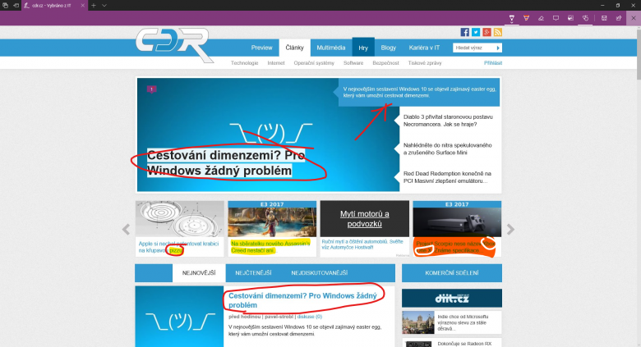Open the Články menu item
The image size is (641, 347).
pyautogui.click(x=295, y=48)
